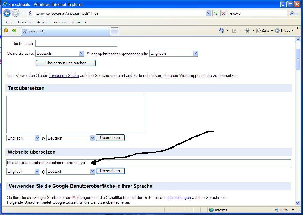Open Englisch dropdown under Webseite übersetzen

23,171
